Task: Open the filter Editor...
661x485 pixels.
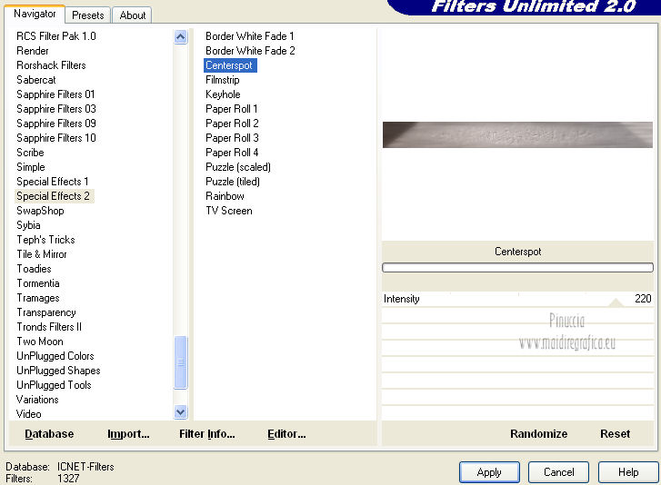Action: [x=286, y=433]
